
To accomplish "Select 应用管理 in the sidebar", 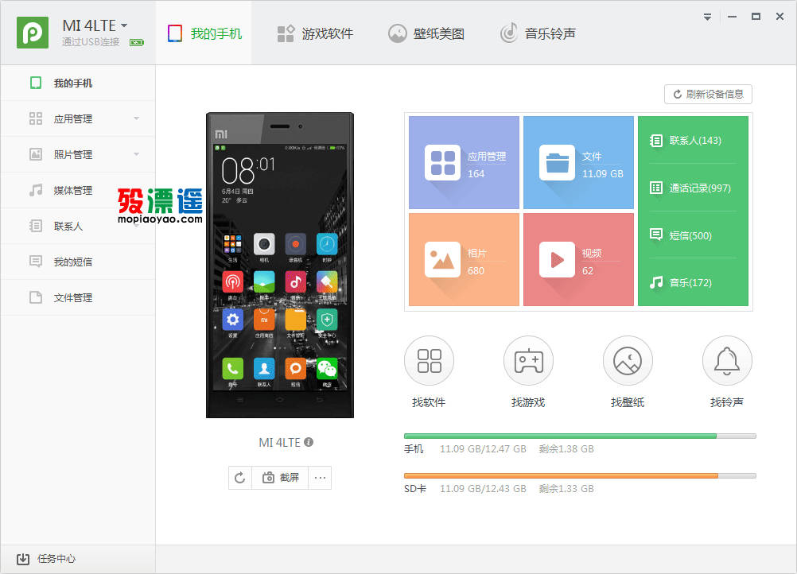I will (78, 119).
